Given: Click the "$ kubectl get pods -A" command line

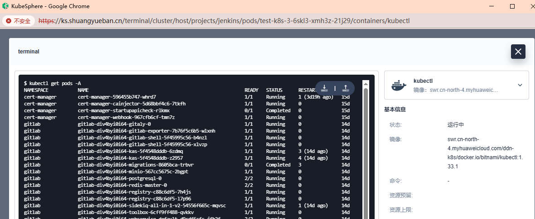Looking at the screenshot, I should 53,83.
